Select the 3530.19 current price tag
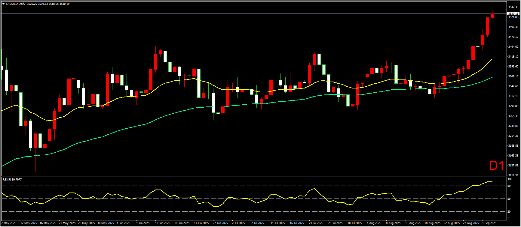The image size is (521, 227). click(x=513, y=14)
